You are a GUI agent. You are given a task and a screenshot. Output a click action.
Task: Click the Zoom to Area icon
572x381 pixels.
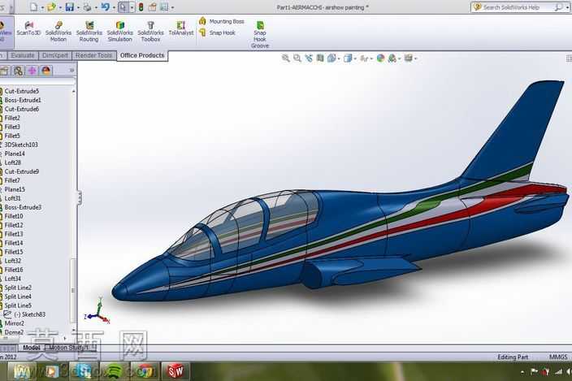point(297,58)
